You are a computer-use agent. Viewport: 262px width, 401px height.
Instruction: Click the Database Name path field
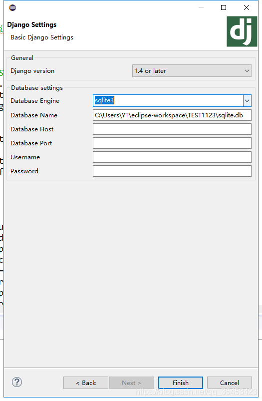click(x=172, y=115)
